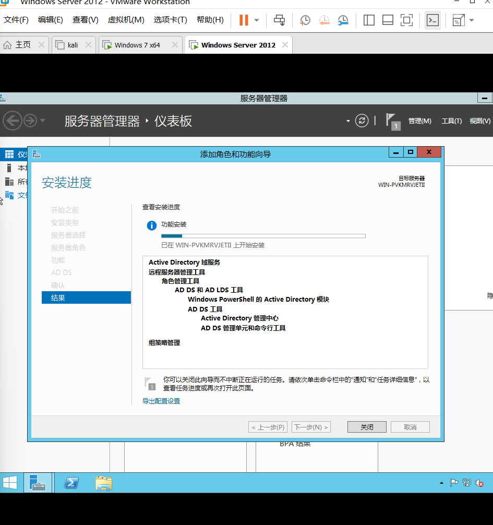Open File Explorer from the taskbar
Viewport: 493px width, 525px height.
pyautogui.click(x=104, y=483)
